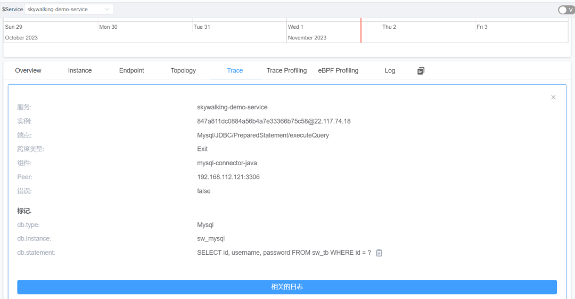This screenshot has height=299, width=575.
Task: Open the Trace Profiling tab
Action: point(286,70)
